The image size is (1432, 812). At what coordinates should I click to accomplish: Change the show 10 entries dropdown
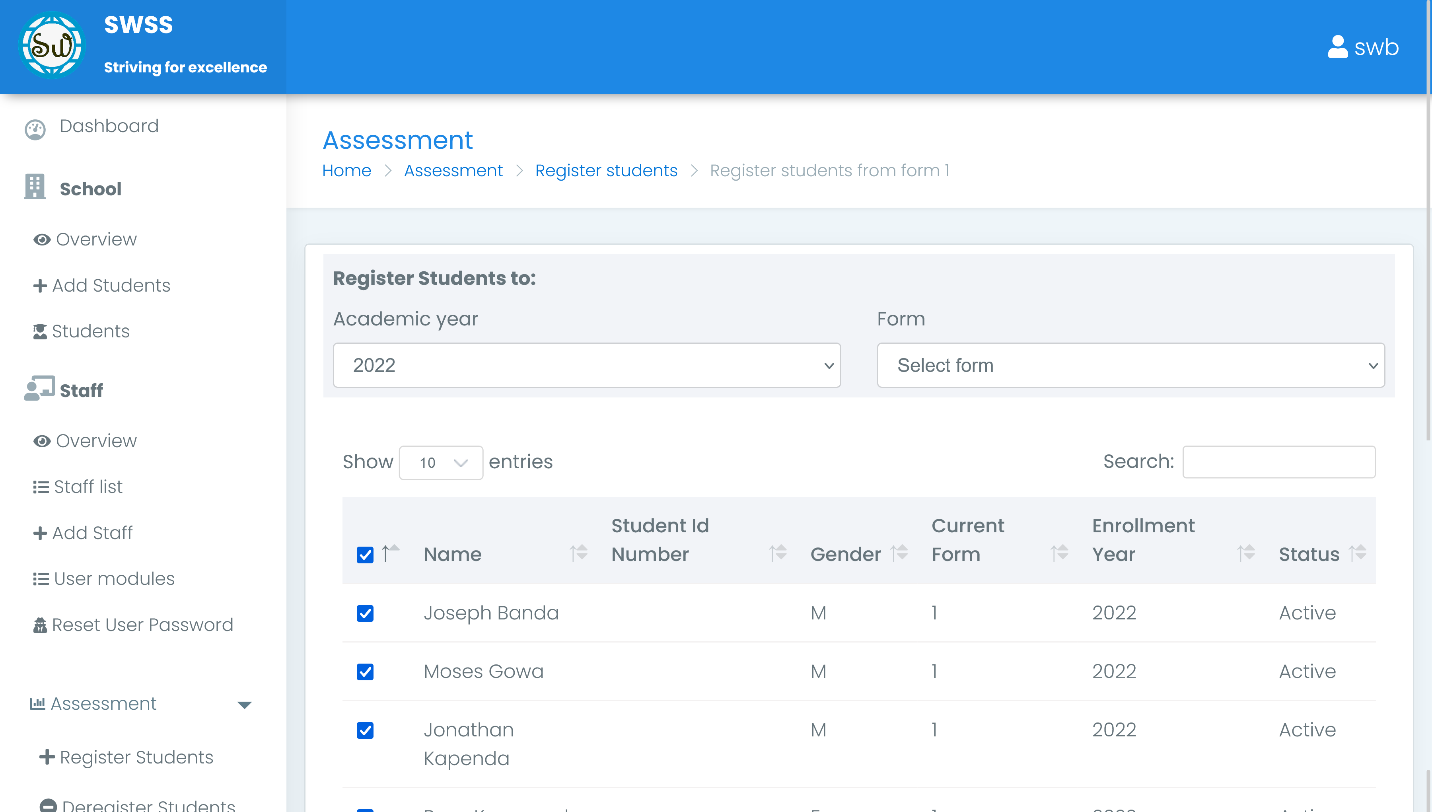tap(440, 462)
